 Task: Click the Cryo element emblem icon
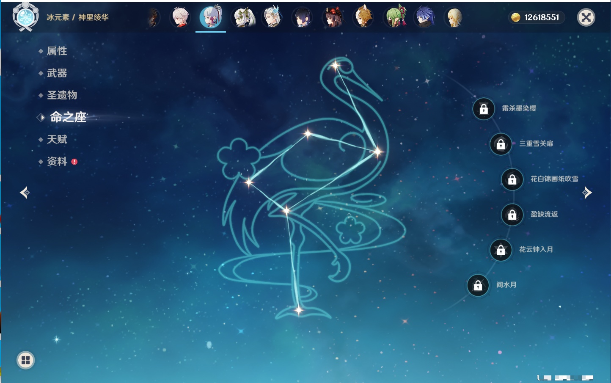pos(25,17)
